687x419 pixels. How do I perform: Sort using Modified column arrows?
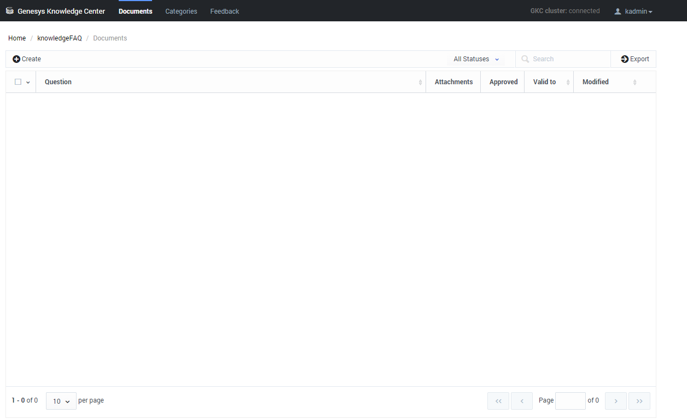coord(634,82)
